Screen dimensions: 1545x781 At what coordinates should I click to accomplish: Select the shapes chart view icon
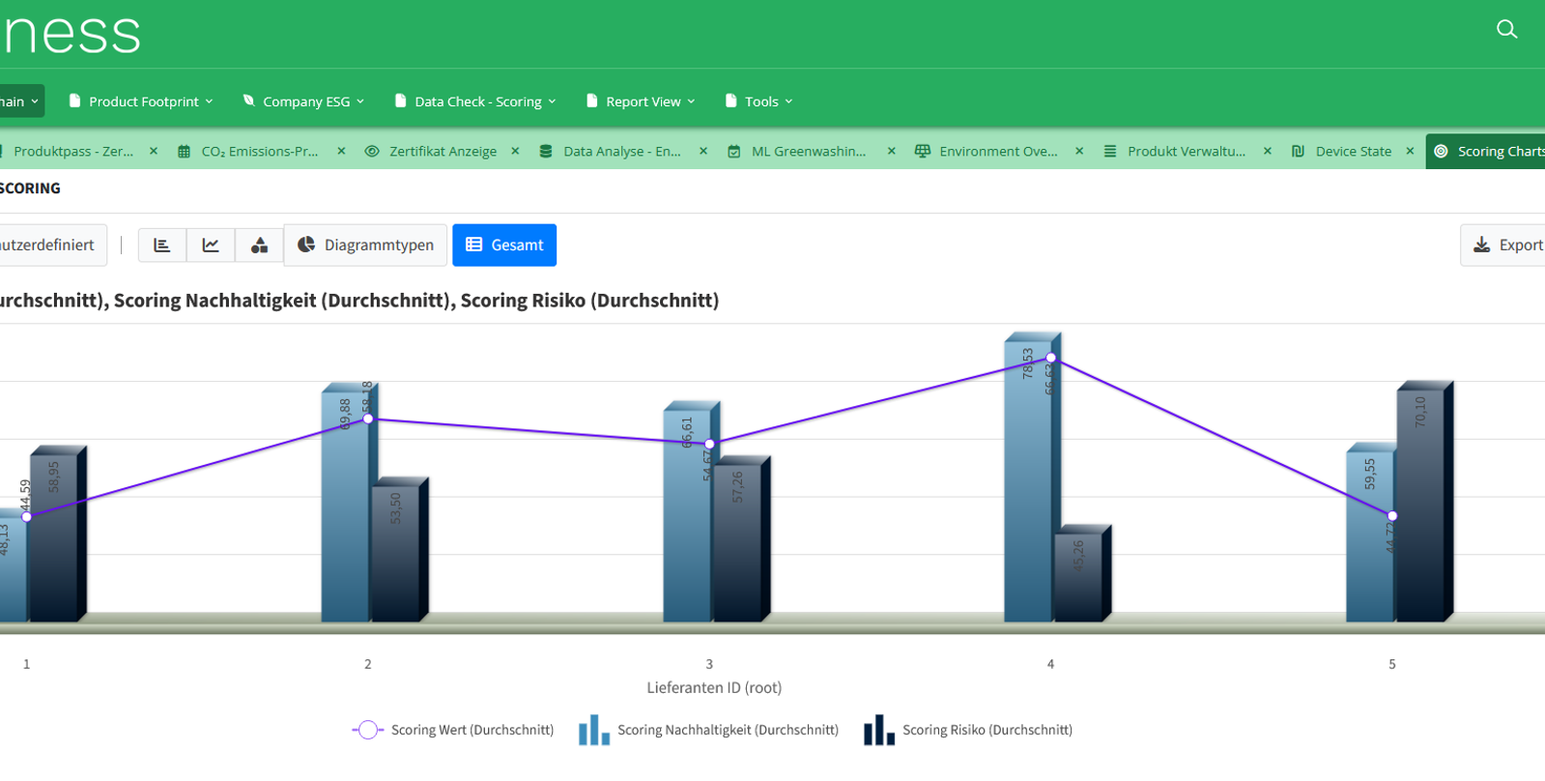coord(259,246)
